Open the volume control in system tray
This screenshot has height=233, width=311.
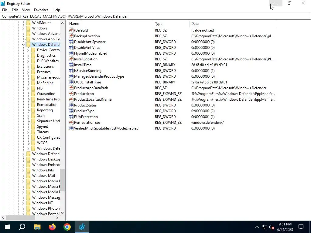[272, 227]
